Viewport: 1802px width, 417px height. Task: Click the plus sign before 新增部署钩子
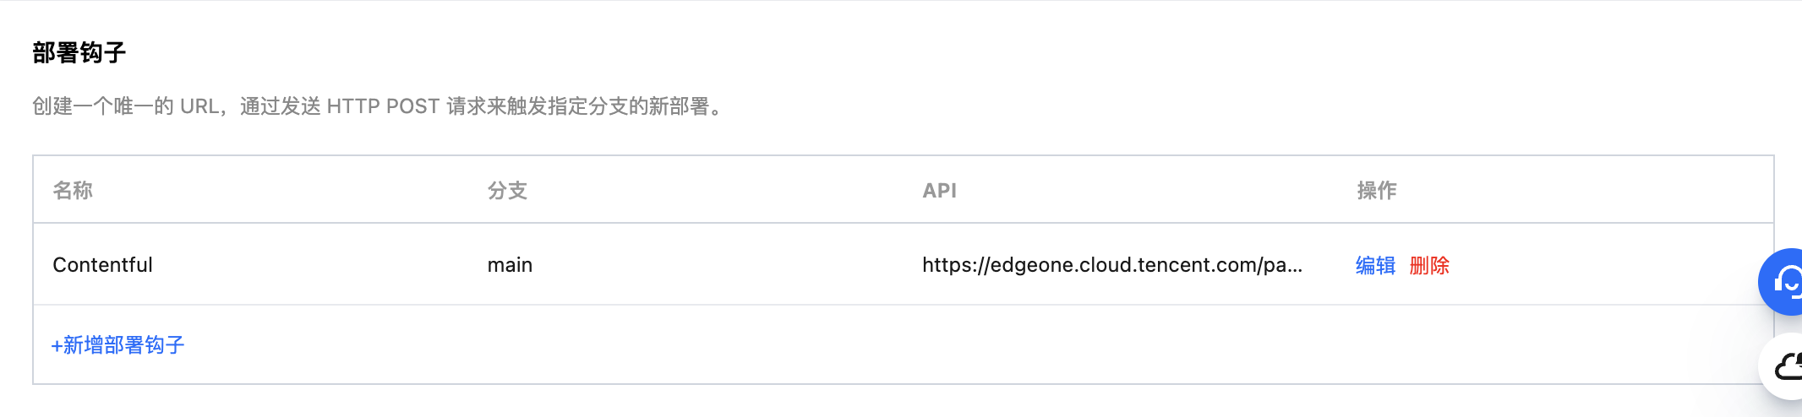(57, 346)
